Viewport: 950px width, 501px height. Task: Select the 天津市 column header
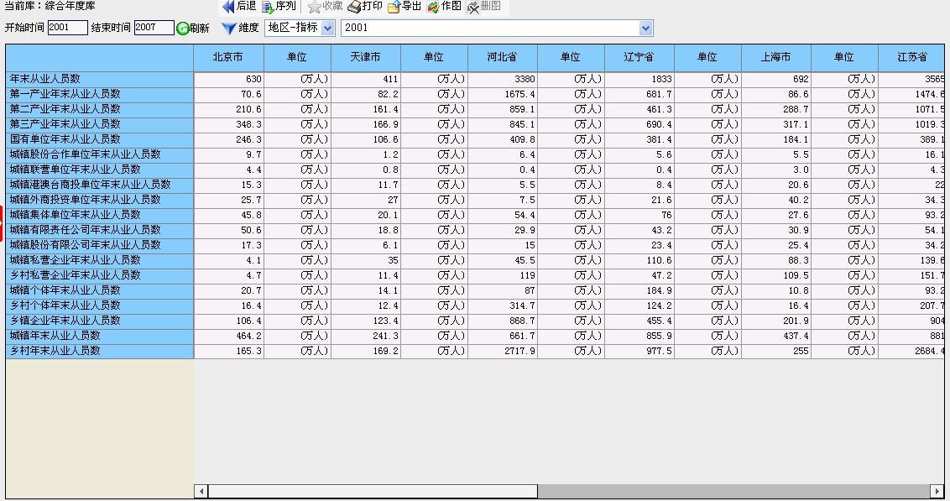tap(365, 57)
